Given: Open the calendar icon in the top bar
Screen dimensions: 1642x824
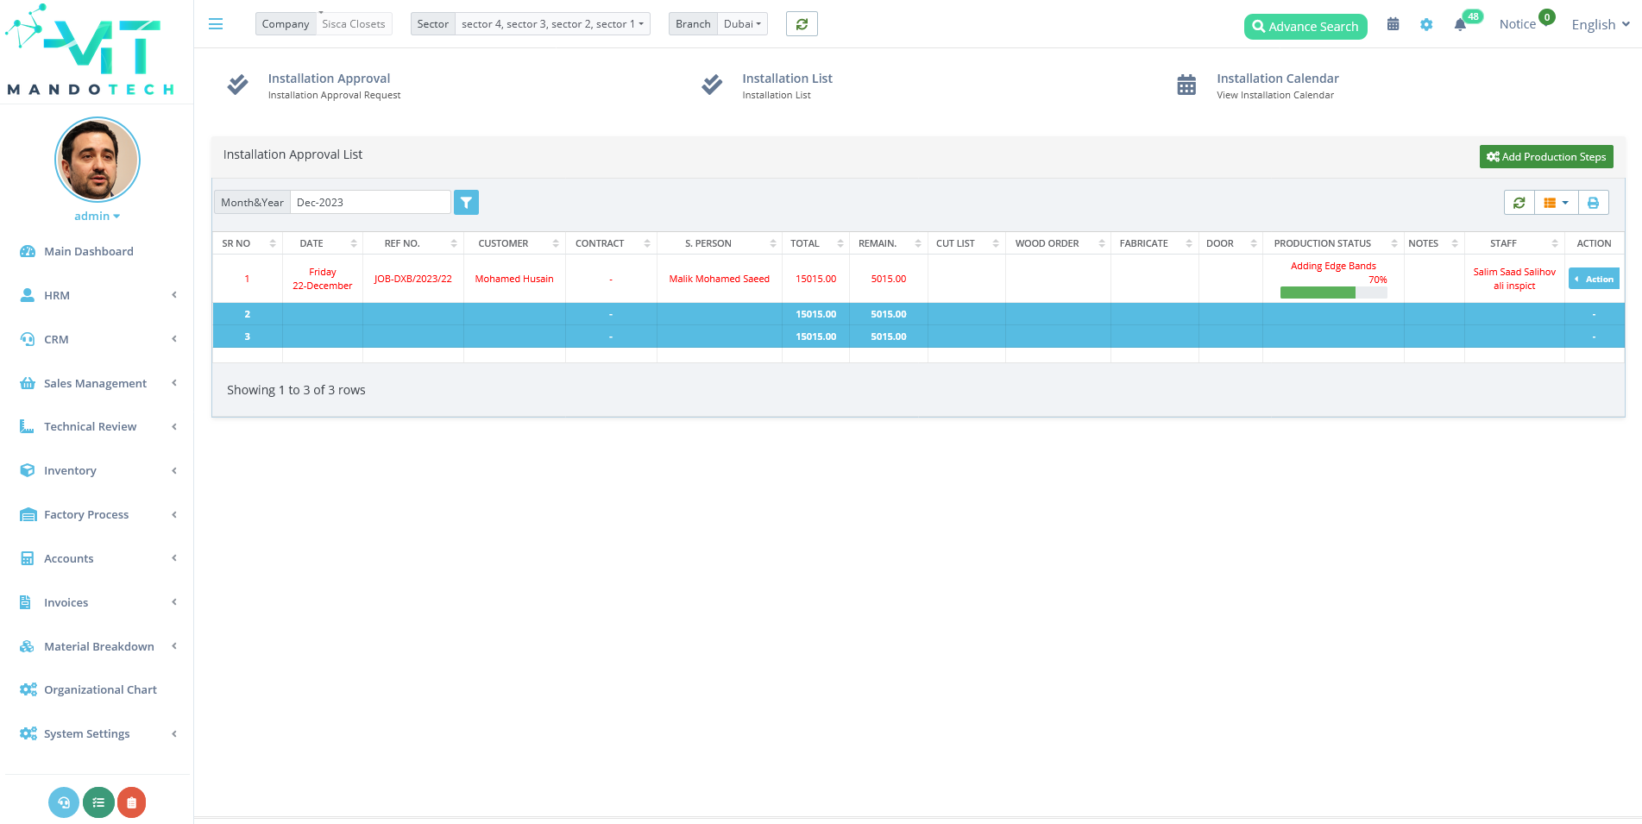Looking at the screenshot, I should 1393,24.
